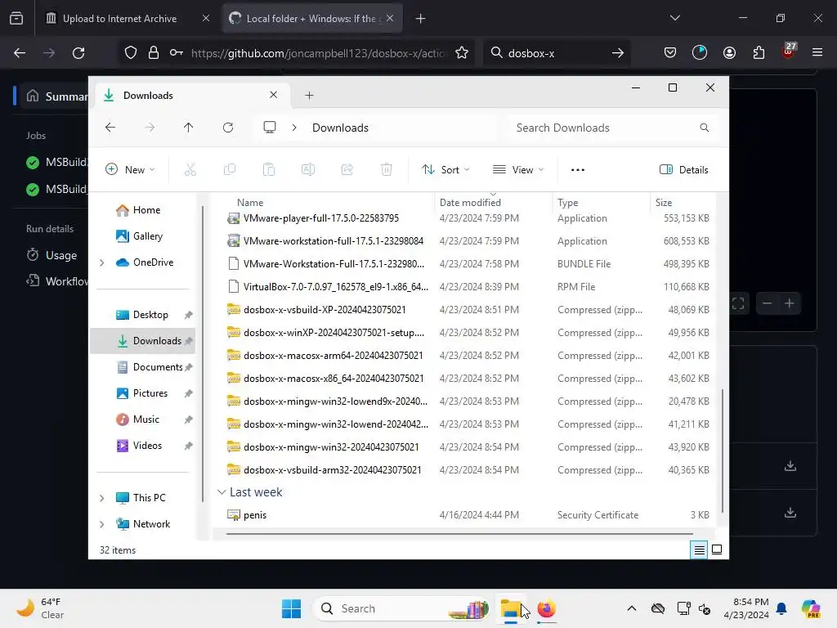The height and width of the screenshot is (628, 837).
Task: Click the Windows Start button
Action: pyautogui.click(x=292, y=608)
